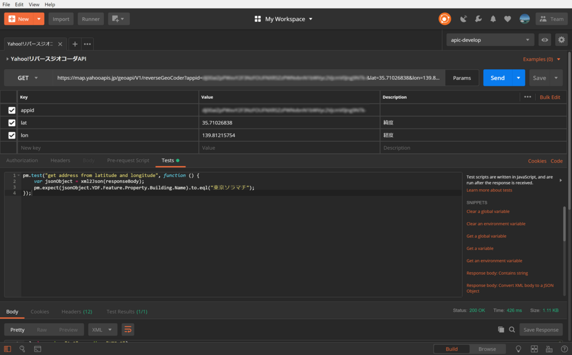Change the GET method dropdown
572x355 pixels.
tap(28, 78)
